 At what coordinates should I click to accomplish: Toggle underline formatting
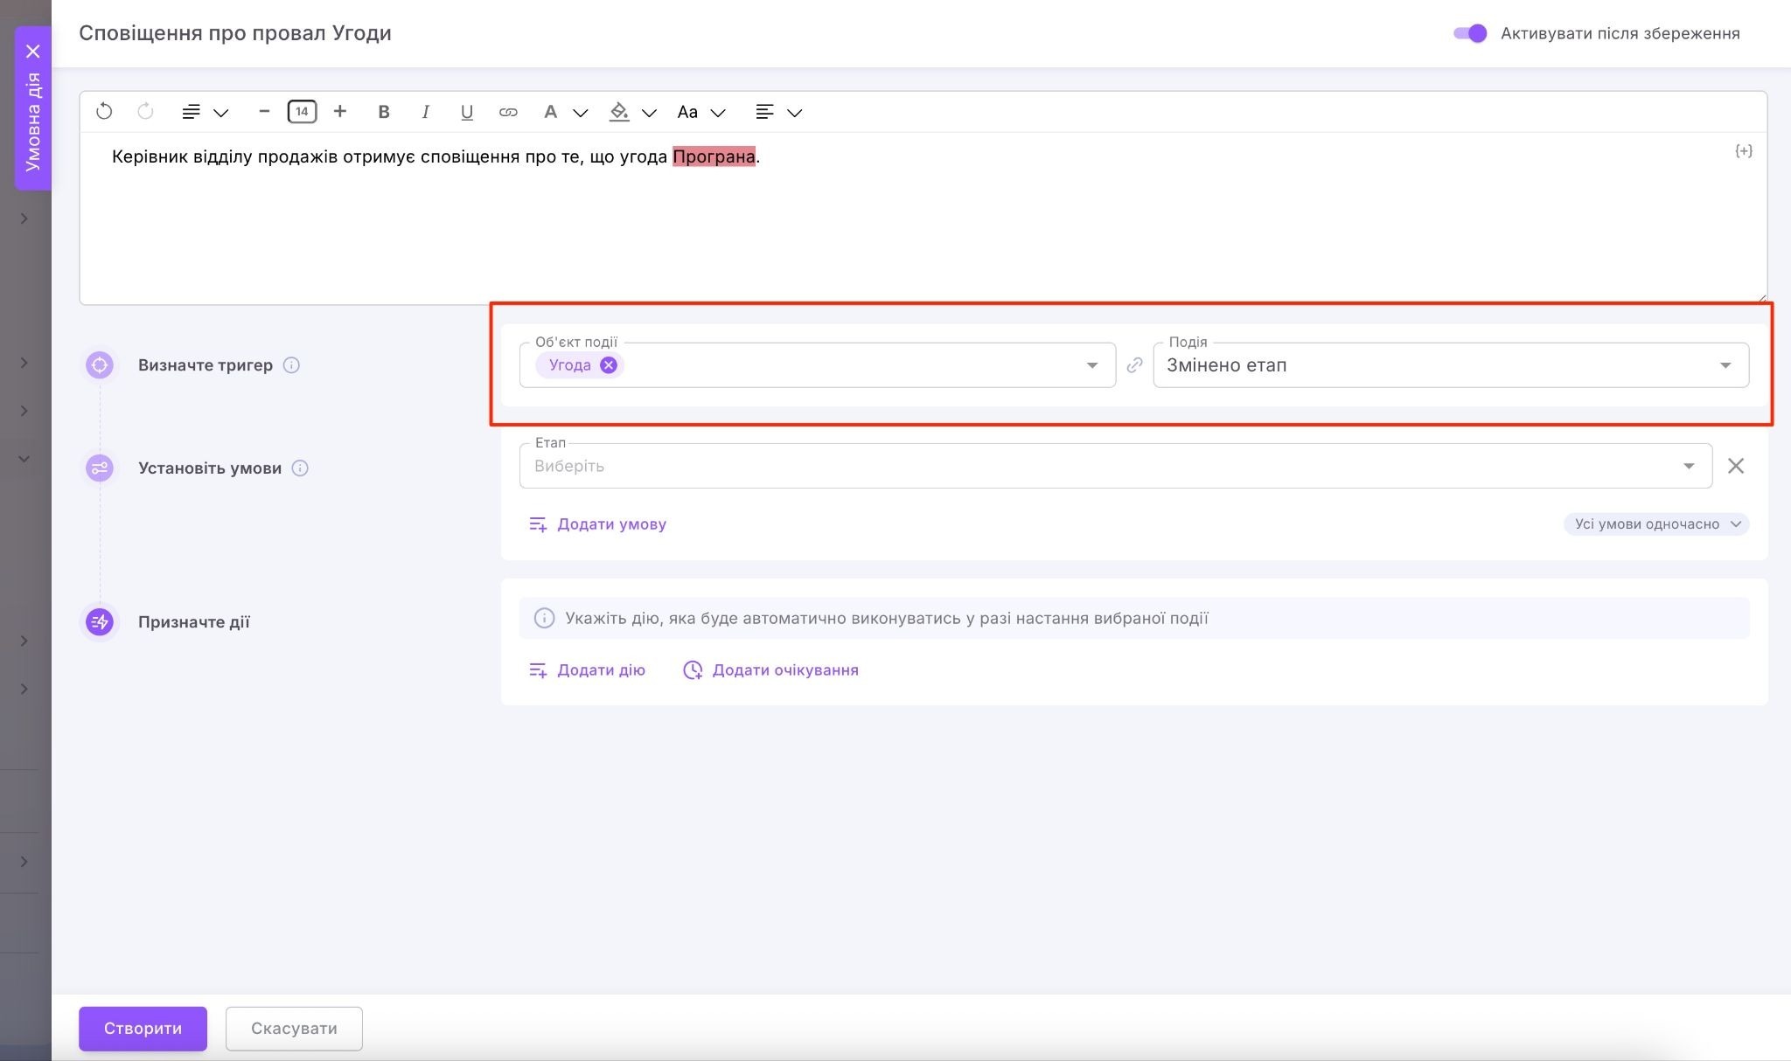[466, 112]
